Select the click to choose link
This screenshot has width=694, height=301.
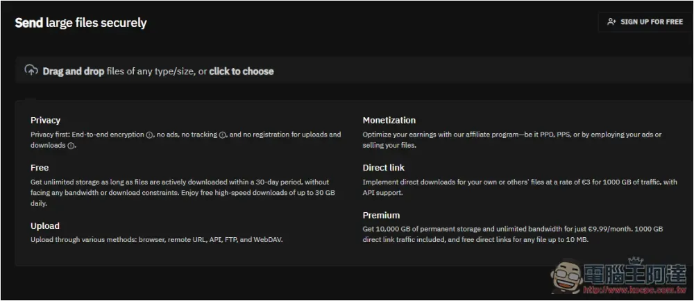tap(242, 71)
